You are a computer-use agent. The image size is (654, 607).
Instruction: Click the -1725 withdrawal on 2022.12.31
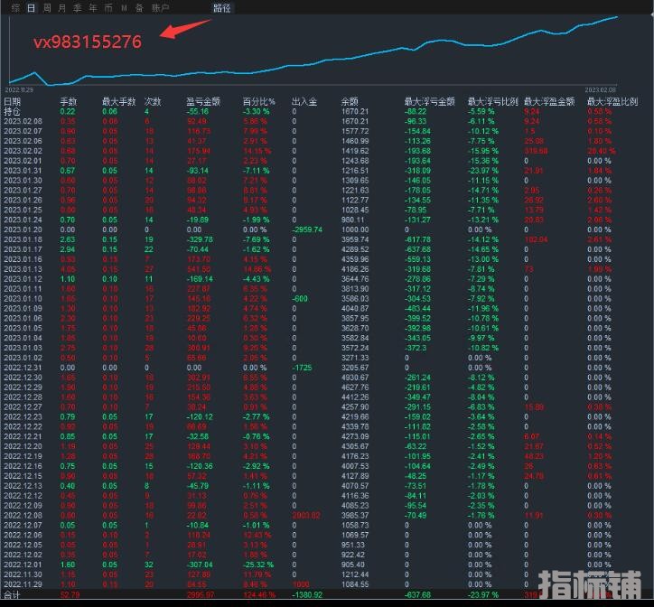pyautogui.click(x=302, y=368)
